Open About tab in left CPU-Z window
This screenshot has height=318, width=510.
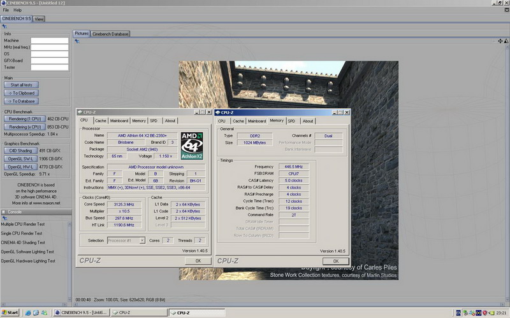click(x=170, y=121)
